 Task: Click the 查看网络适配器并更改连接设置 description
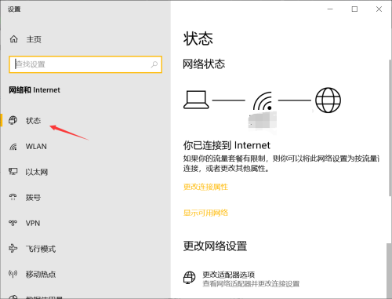(x=251, y=284)
